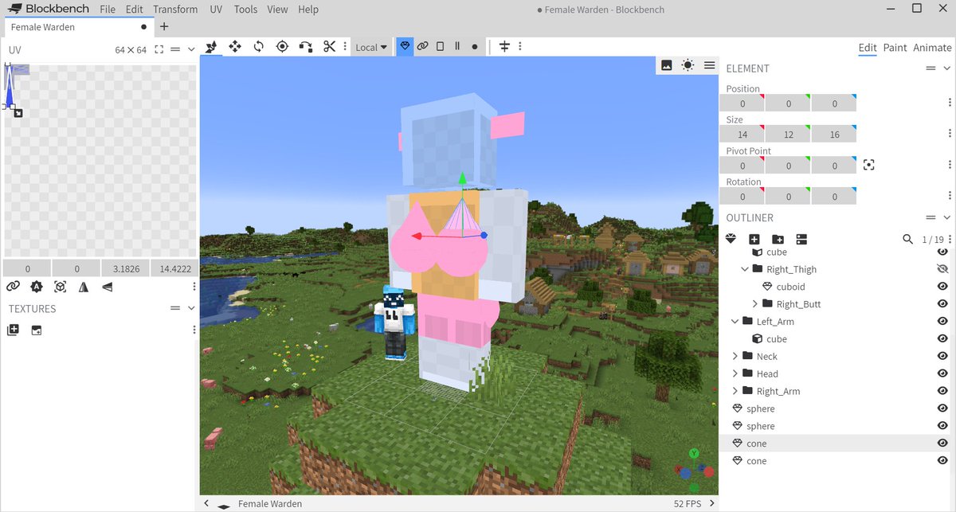Add a group in the Outliner

[778, 239]
